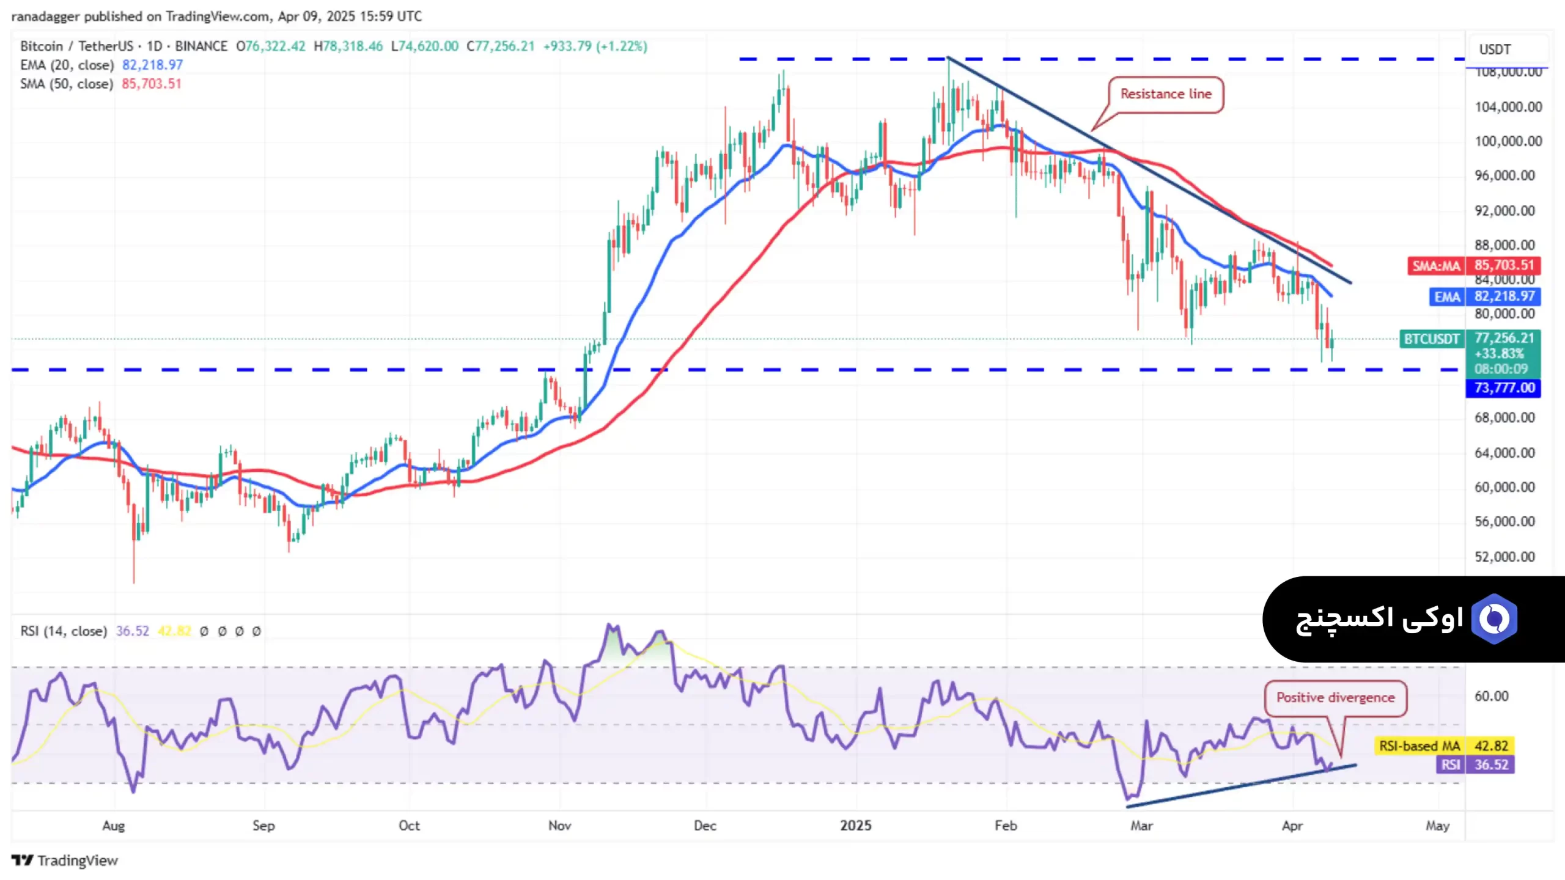Click the TradingView logo icon

[23, 860]
